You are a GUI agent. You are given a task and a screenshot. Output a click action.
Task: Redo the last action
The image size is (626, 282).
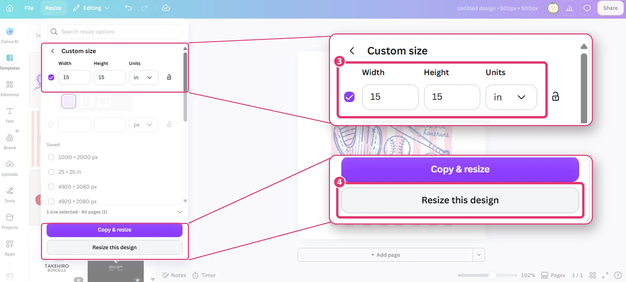tap(144, 8)
